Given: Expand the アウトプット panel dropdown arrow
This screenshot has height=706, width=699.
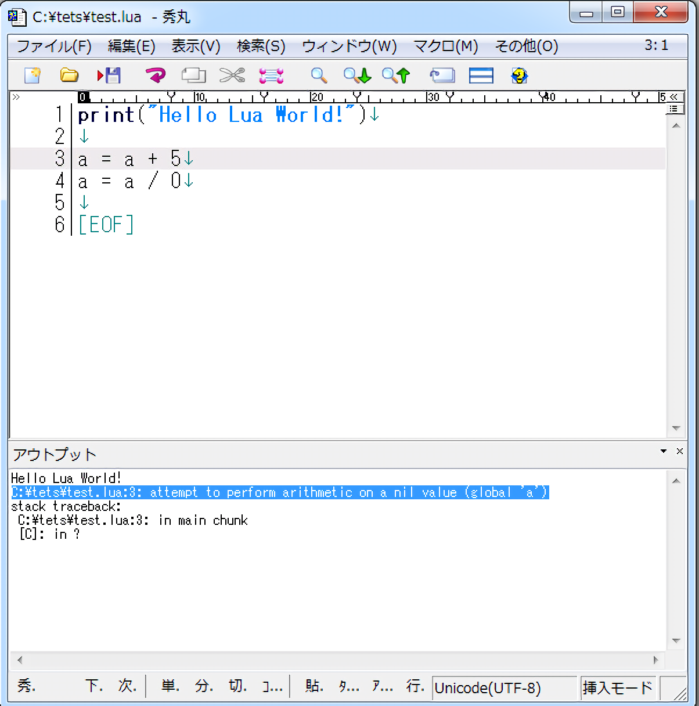Looking at the screenshot, I should click(664, 451).
